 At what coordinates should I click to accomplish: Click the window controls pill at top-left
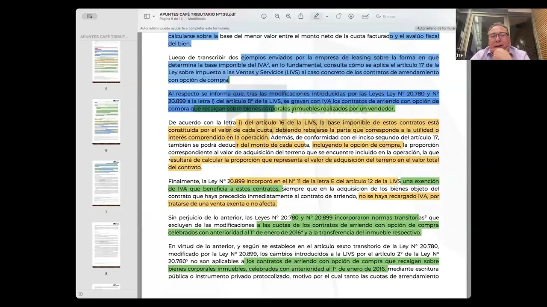click(90, 16)
